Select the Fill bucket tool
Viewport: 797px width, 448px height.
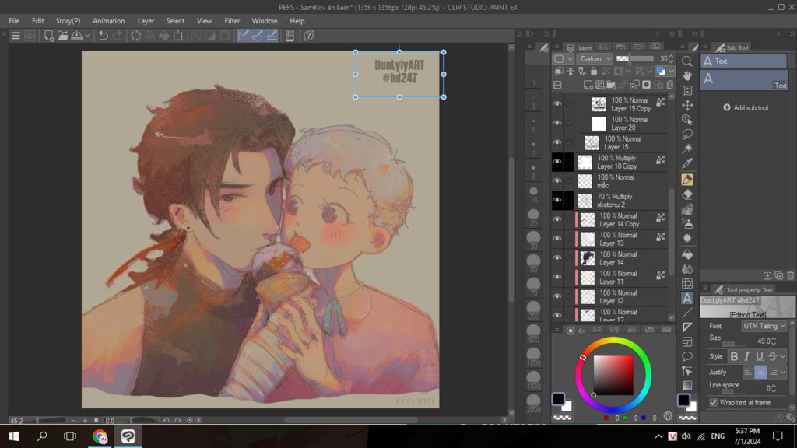(x=687, y=254)
